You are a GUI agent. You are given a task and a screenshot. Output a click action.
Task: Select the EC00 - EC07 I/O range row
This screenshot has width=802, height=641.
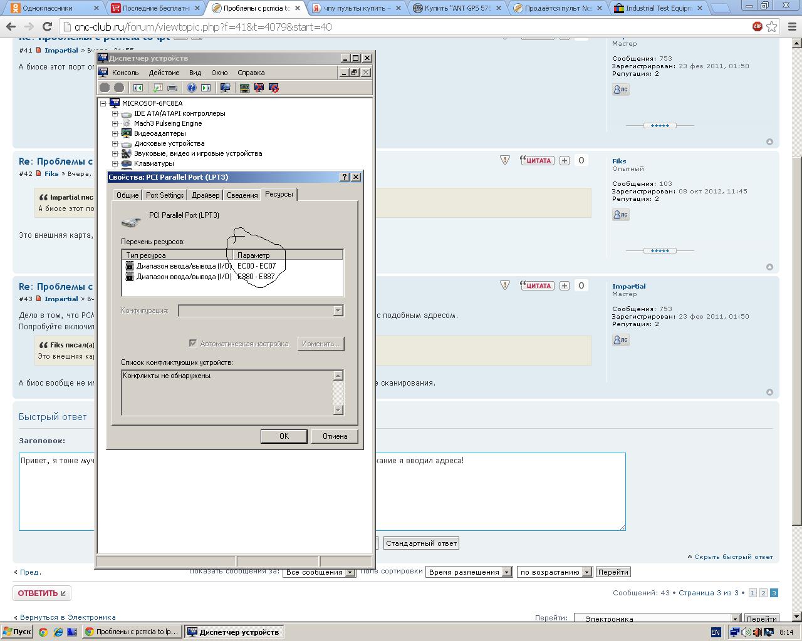(232, 266)
